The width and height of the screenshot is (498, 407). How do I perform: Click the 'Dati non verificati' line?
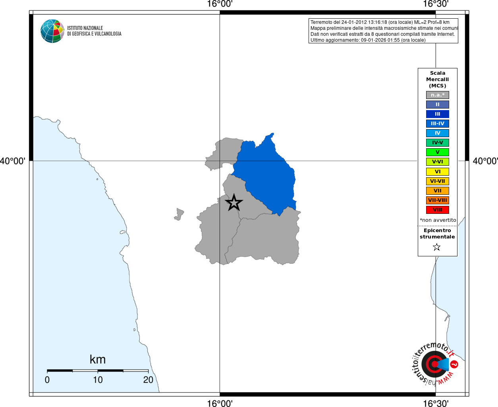click(382, 34)
